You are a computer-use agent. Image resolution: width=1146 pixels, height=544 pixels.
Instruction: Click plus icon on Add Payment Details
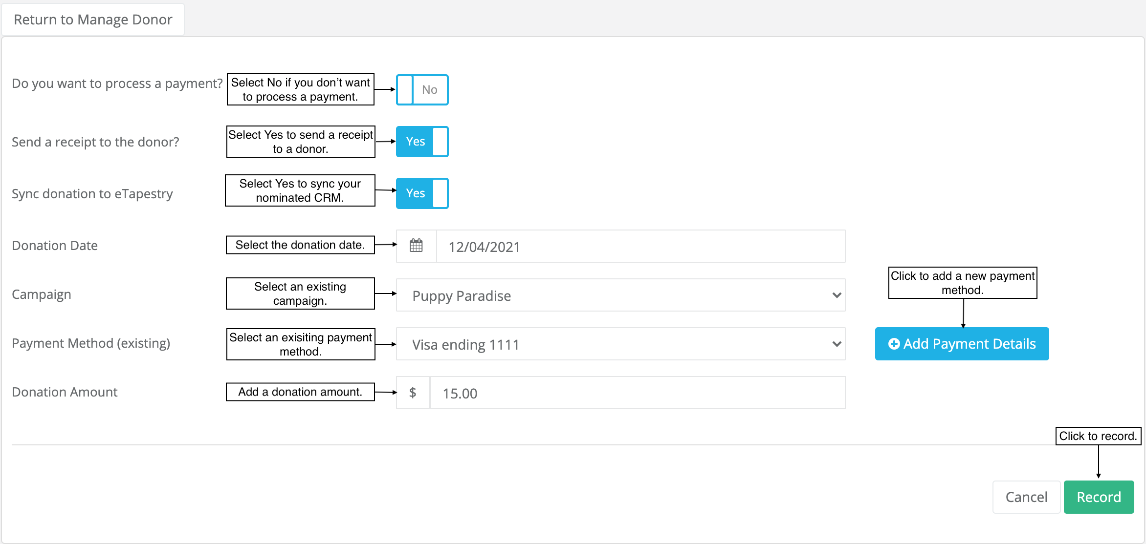894,344
